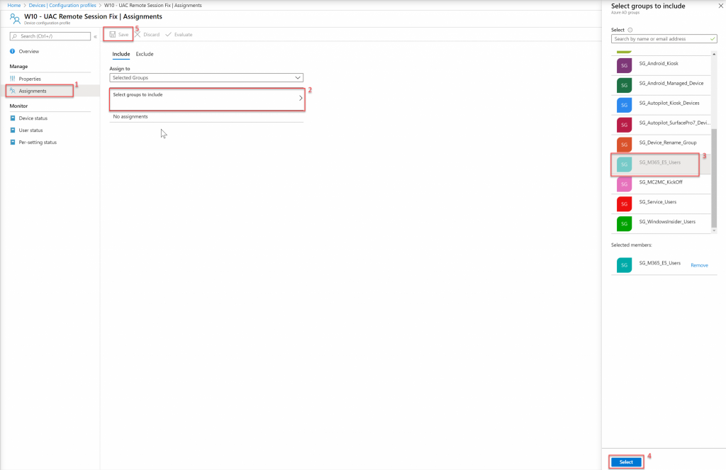Click the Save disk icon in toolbar
This screenshot has height=470, width=726.
[113, 35]
